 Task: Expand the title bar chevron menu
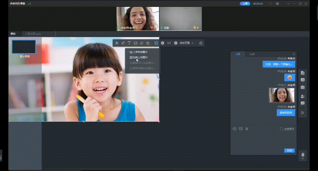[289, 4]
